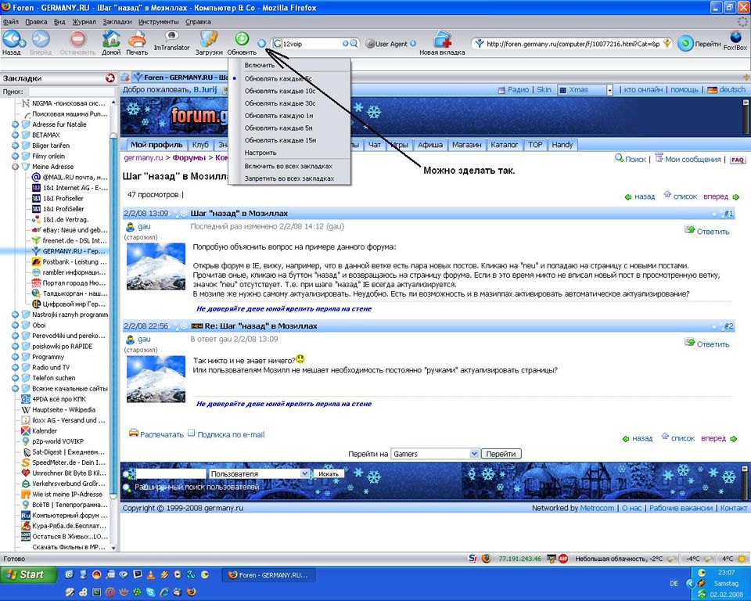This screenshot has width=751, height=601.
Task: Click the Back (Назад) navigation icon
Action: 12,39
